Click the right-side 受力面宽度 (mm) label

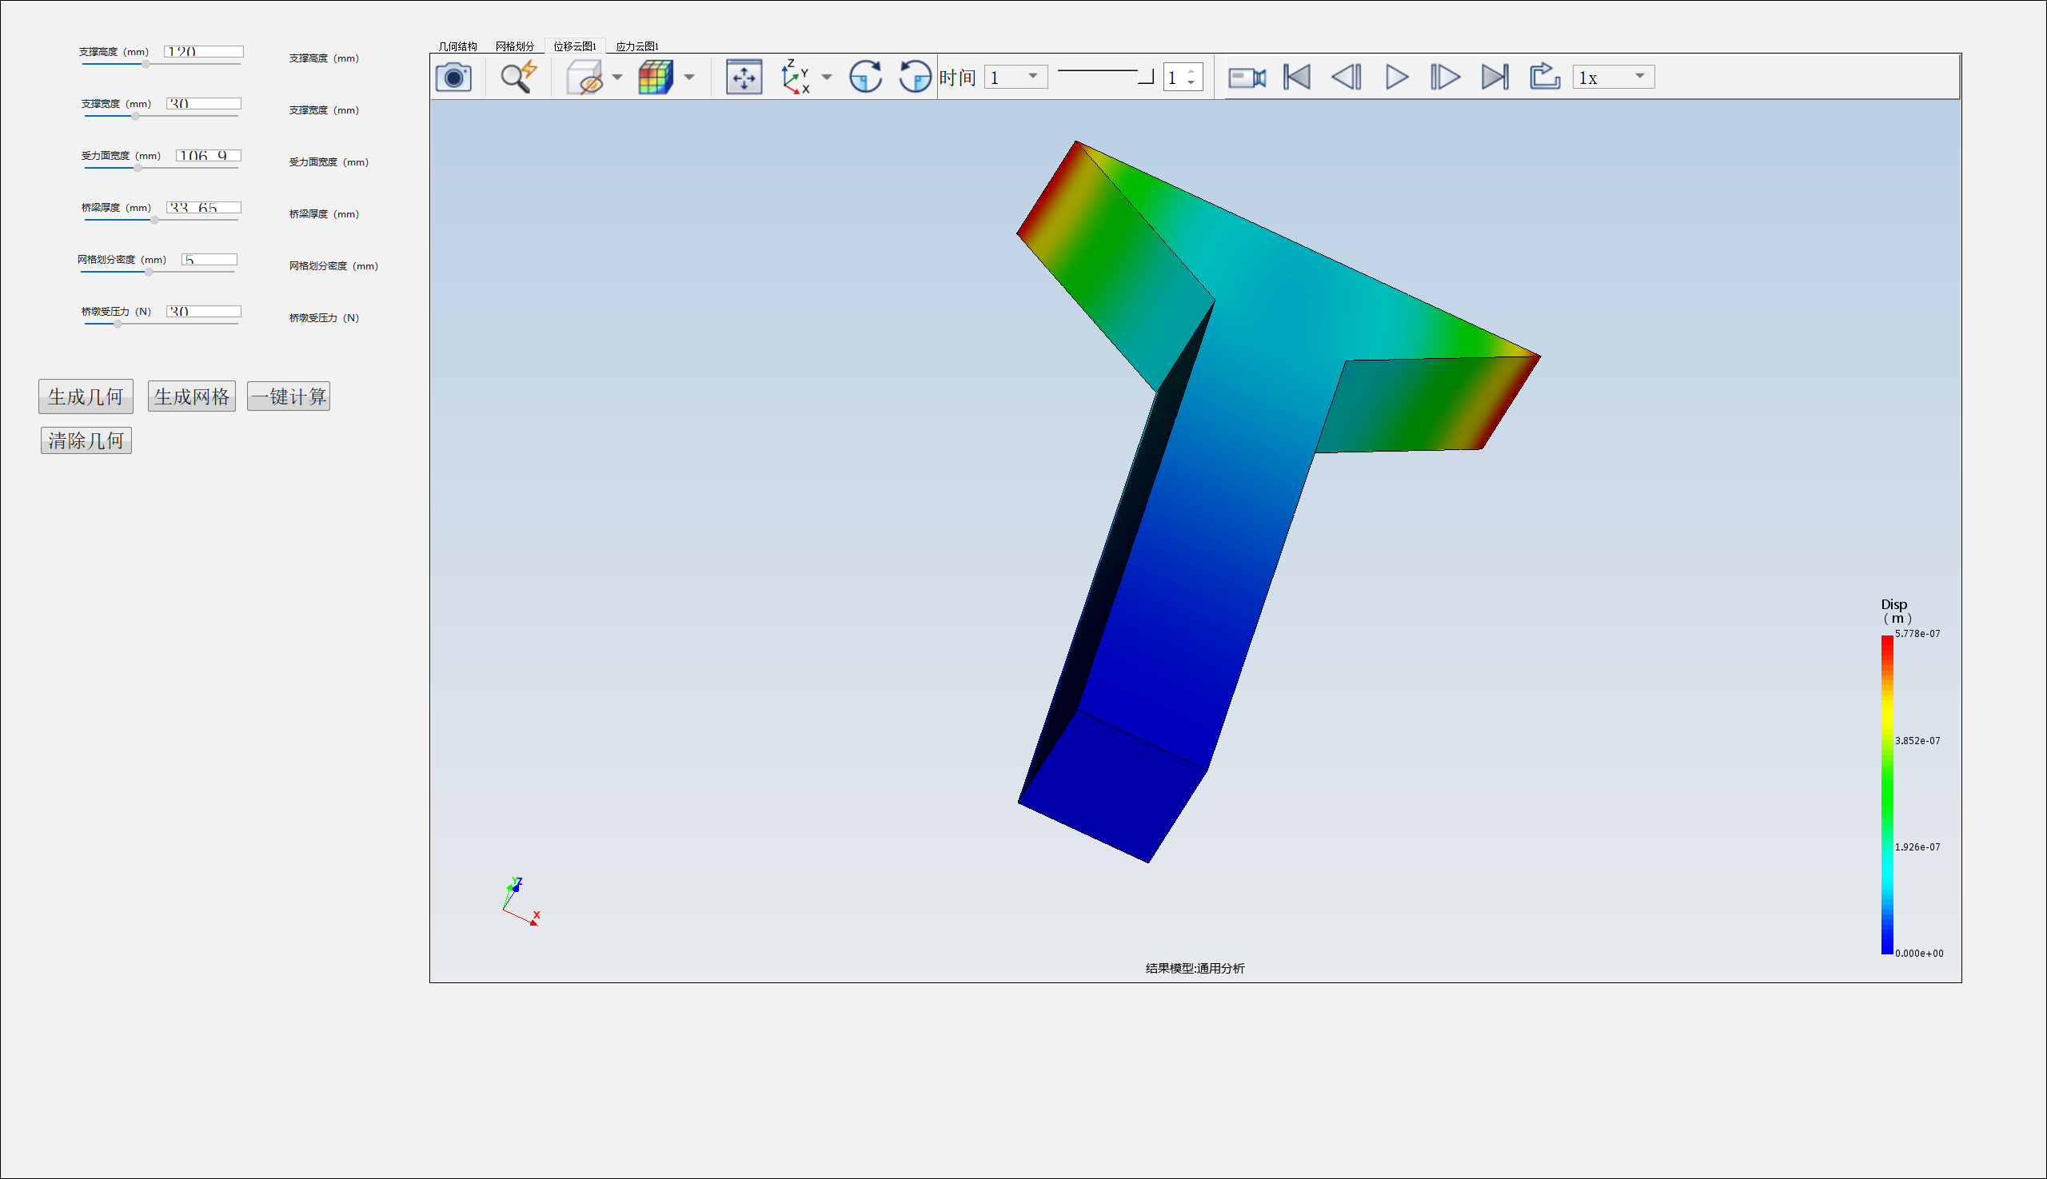pyautogui.click(x=329, y=162)
